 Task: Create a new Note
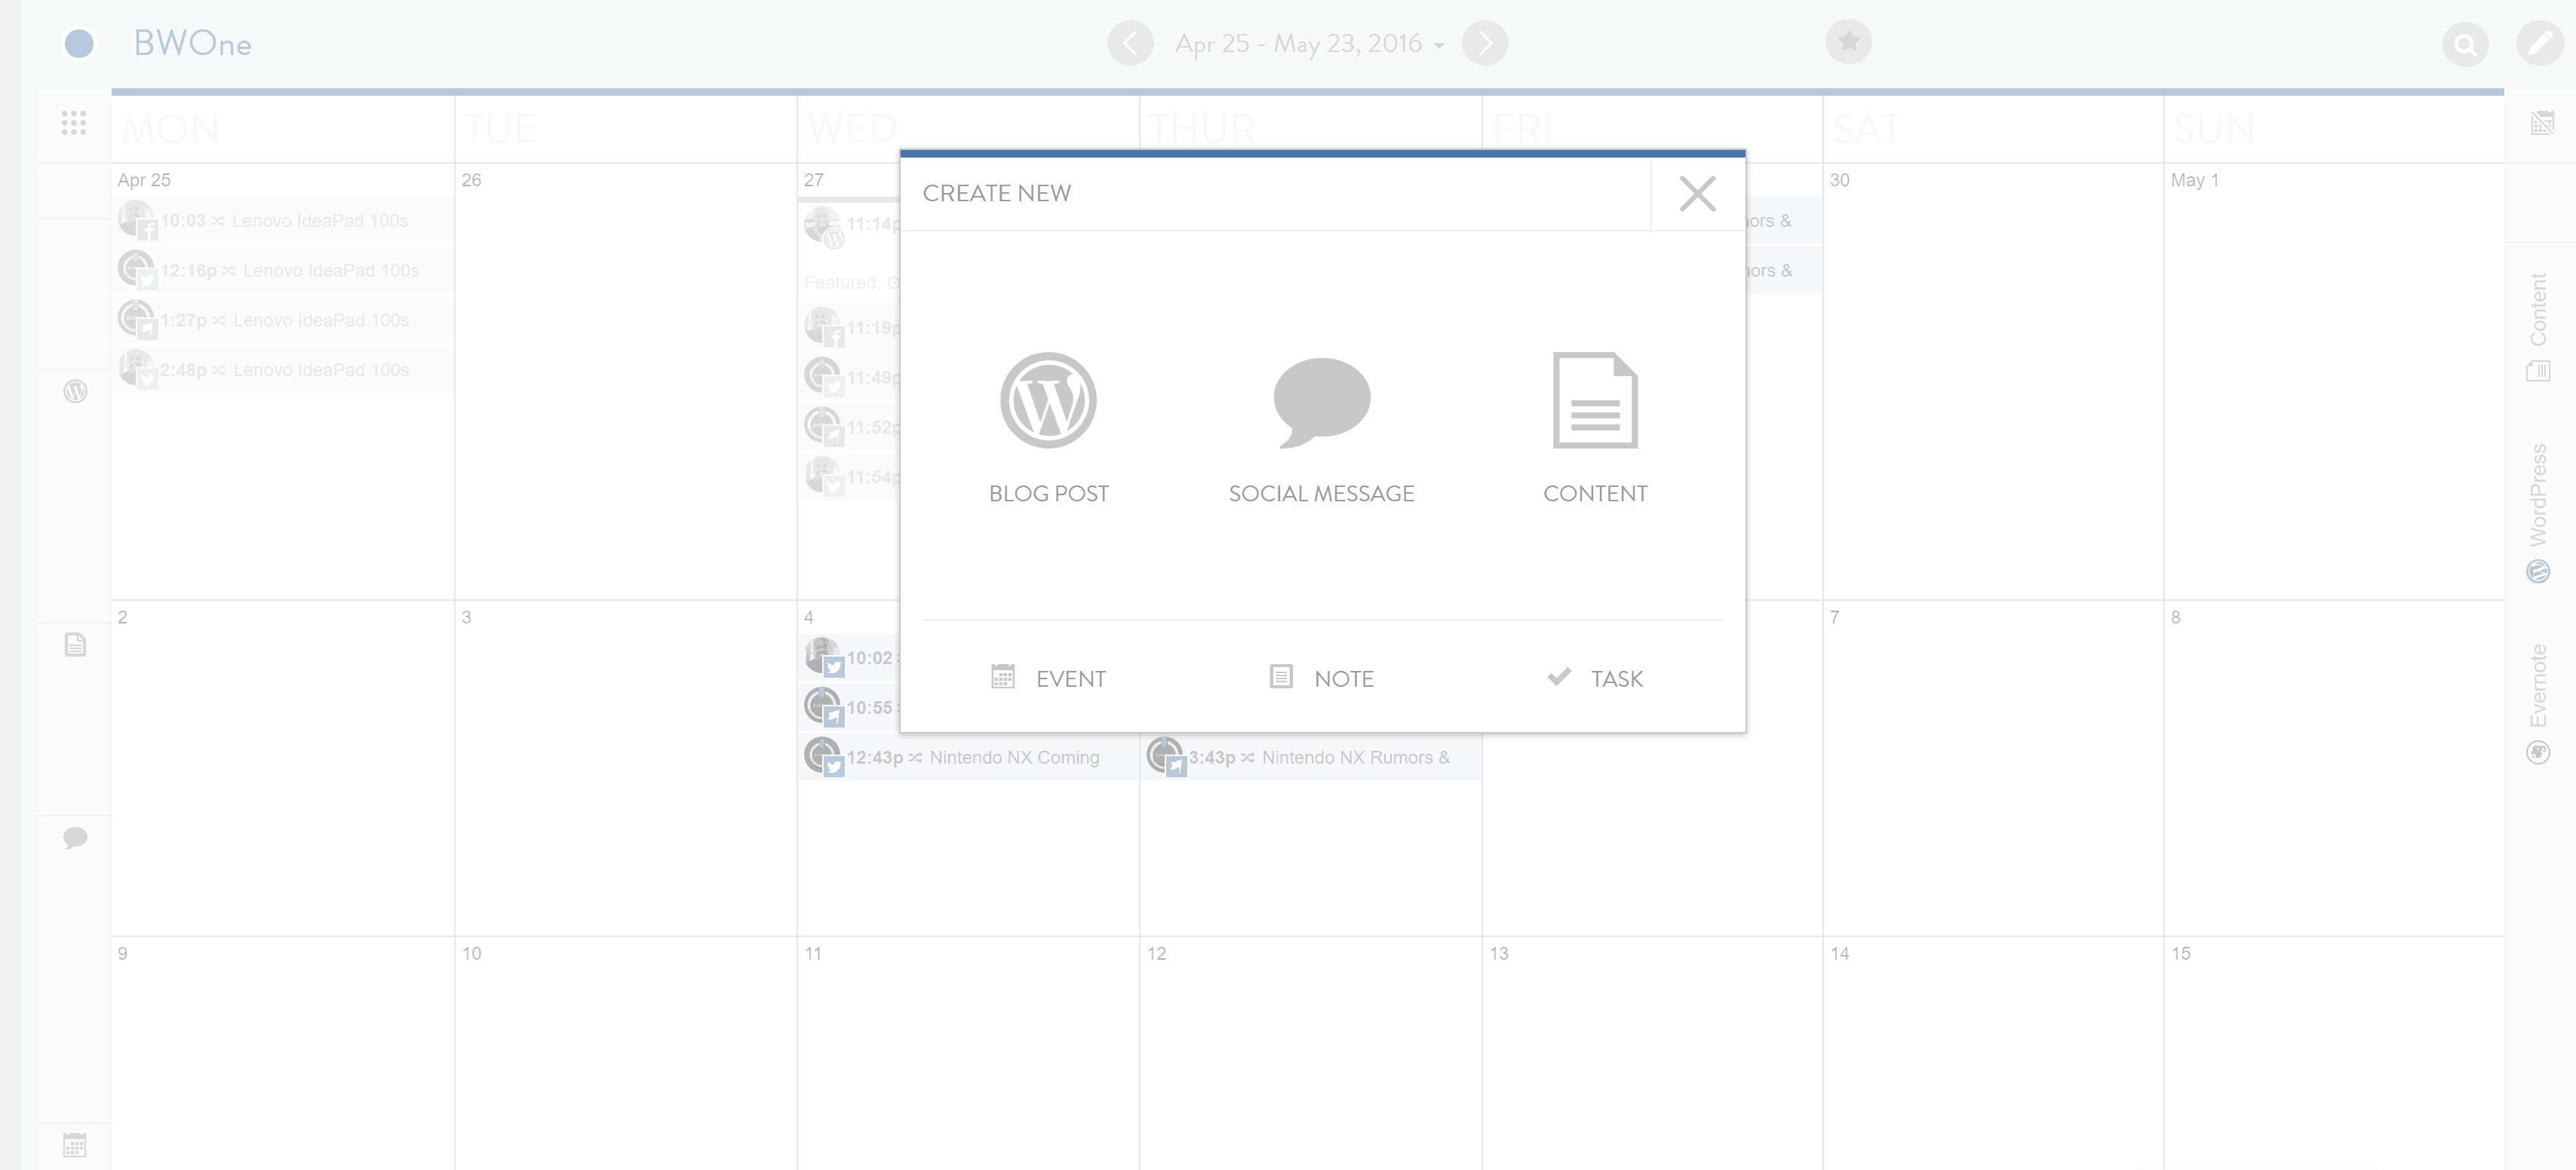pyautogui.click(x=1321, y=678)
